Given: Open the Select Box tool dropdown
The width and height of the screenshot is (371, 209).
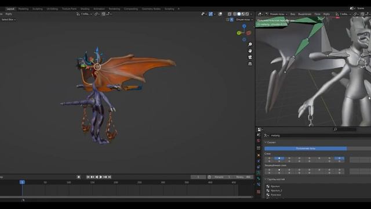Looking at the screenshot, I should (x=9, y=20).
